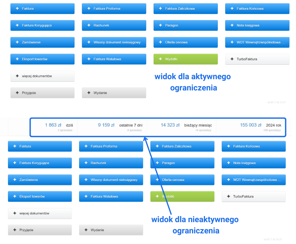Open Faktura Zaliczkowa creation
The height and width of the screenshot is (244, 296).
pos(186,8)
